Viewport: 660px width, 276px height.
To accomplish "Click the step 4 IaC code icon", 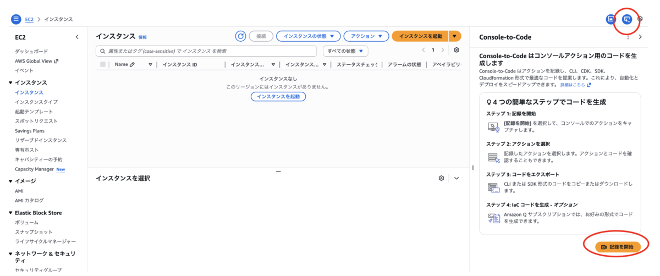I will pyautogui.click(x=493, y=218).
